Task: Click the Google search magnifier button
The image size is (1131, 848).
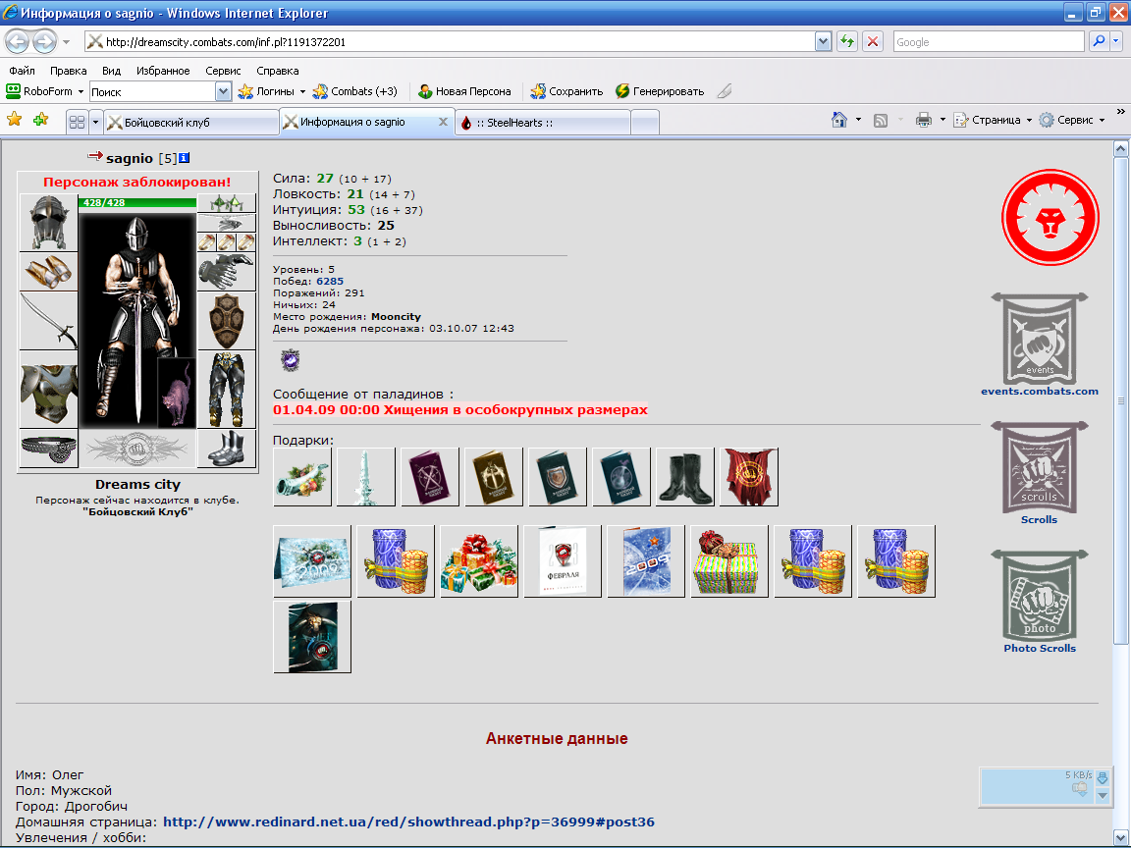Action: tap(1098, 42)
